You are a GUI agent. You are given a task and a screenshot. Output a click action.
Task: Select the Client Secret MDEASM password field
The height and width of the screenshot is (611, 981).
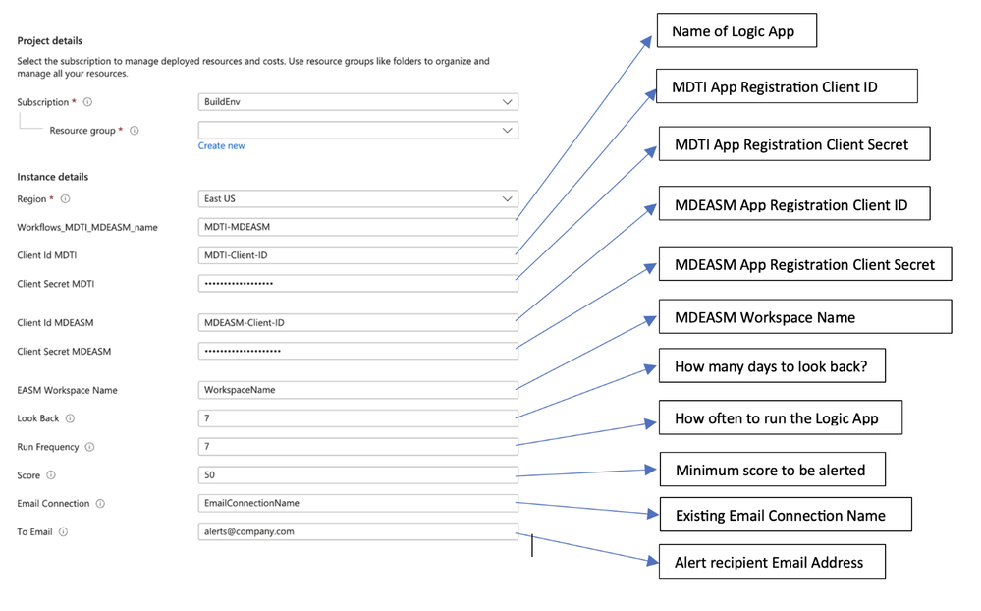(x=357, y=351)
